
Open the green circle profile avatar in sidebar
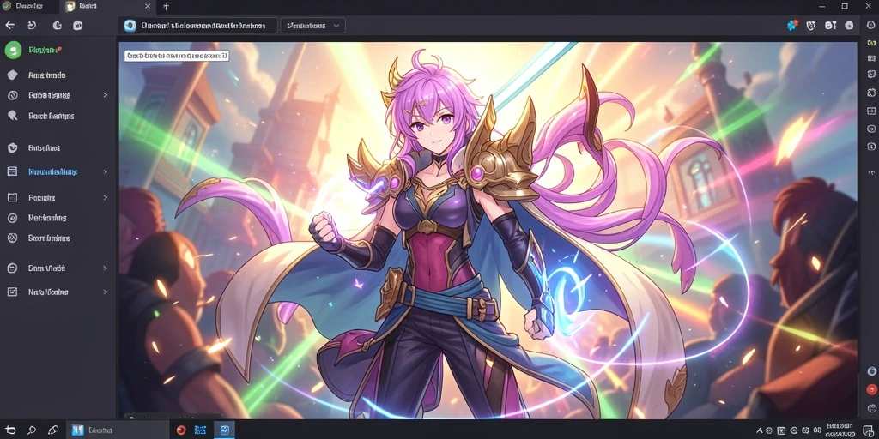(12, 50)
